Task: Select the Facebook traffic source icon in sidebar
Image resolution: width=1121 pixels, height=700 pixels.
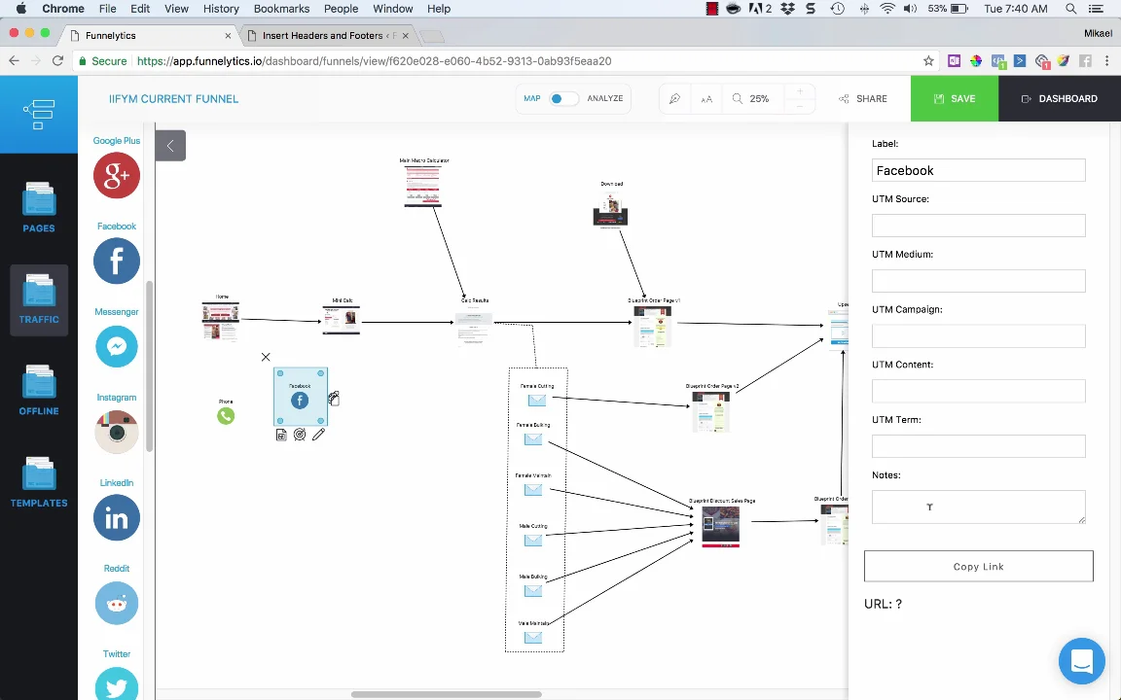Action: [117, 261]
